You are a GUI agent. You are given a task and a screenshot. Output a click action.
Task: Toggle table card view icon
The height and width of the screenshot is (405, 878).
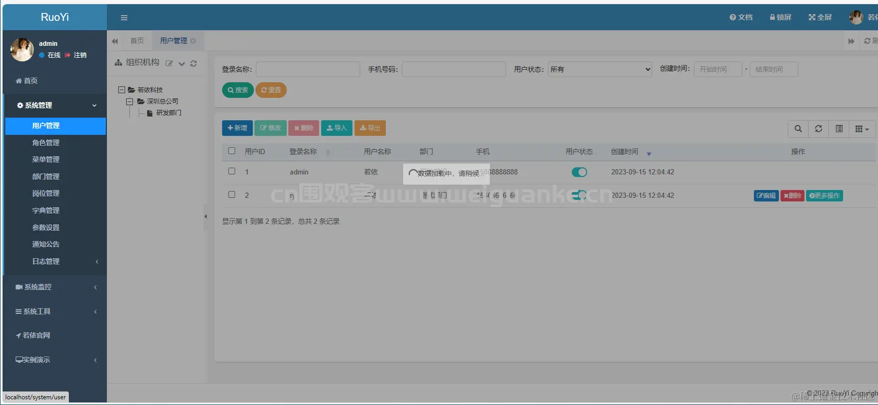coord(839,129)
